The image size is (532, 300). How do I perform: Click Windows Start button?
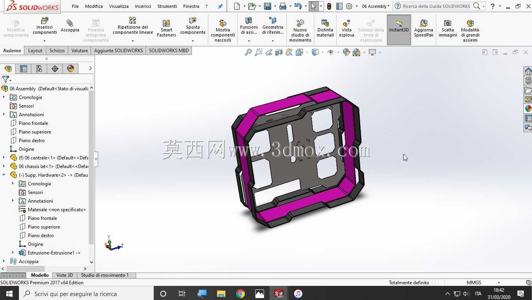pos(9,294)
